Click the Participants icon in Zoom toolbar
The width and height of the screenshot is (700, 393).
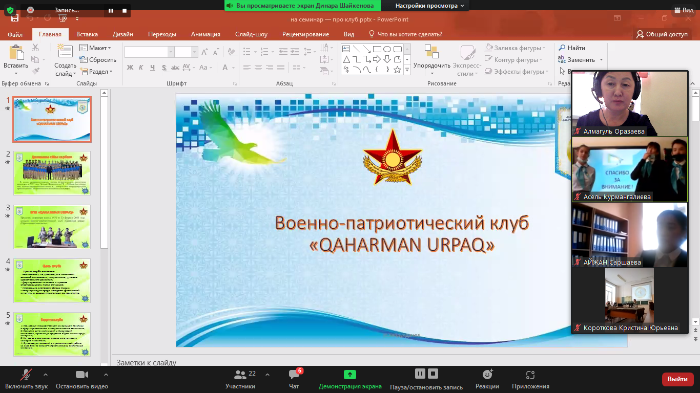(240, 375)
